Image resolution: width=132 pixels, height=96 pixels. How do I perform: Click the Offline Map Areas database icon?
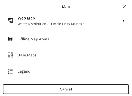pyautogui.click(x=10, y=39)
